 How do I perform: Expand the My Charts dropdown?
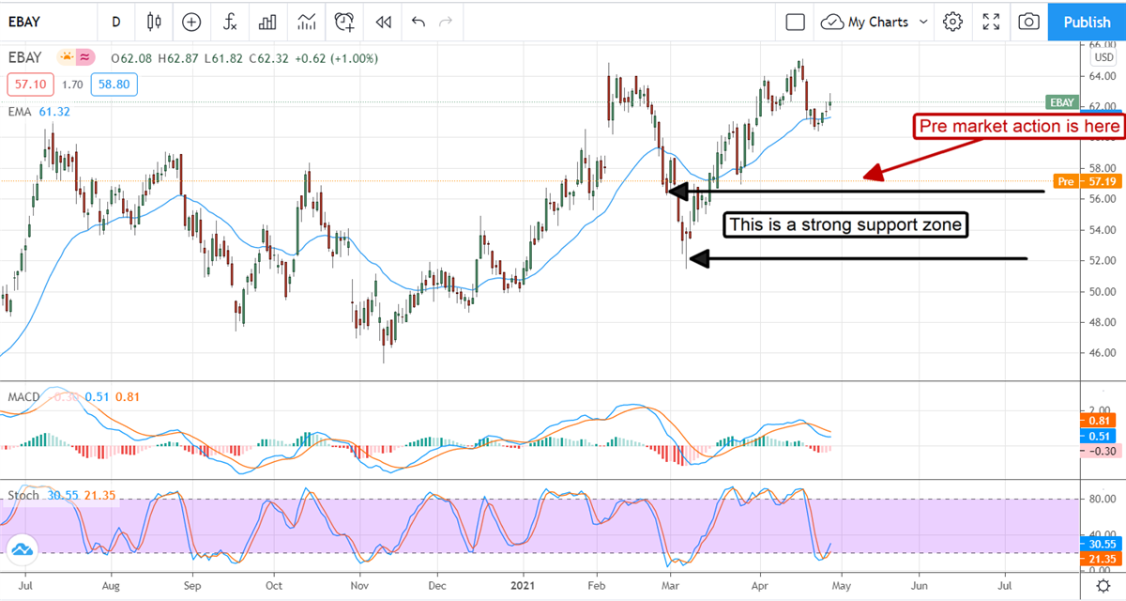874,22
